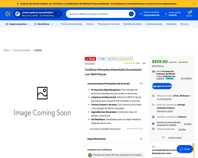The width and height of the screenshot is (198, 158).
Task: Click Agregar al carrito button
Action: (162, 86)
